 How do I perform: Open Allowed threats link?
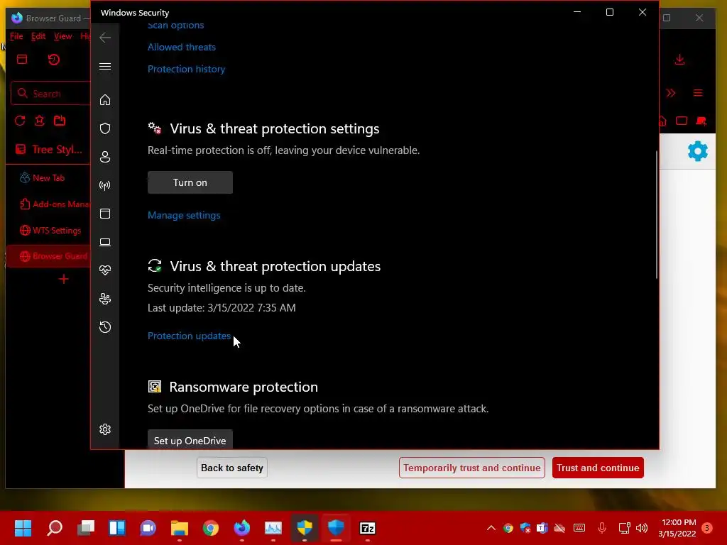click(181, 47)
